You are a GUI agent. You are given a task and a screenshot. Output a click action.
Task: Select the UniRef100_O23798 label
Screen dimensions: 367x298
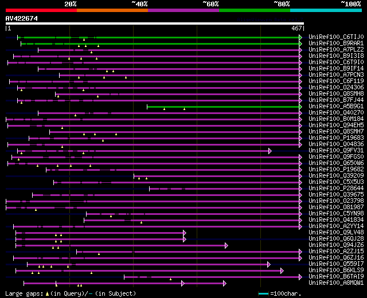coord(336,201)
